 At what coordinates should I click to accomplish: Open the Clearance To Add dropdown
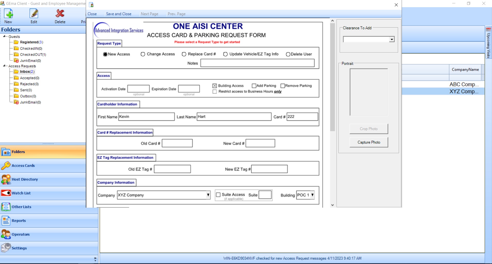[x=392, y=39]
